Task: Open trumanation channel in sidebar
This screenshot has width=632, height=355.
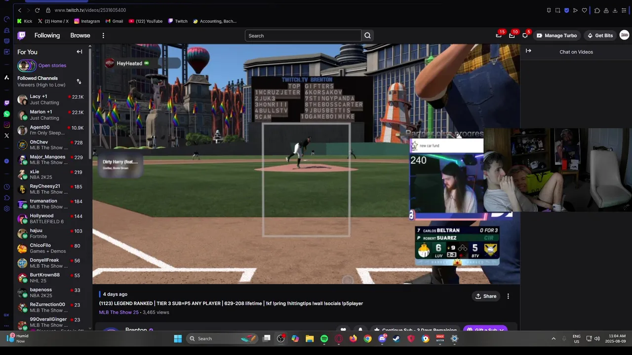Action: click(x=51, y=204)
